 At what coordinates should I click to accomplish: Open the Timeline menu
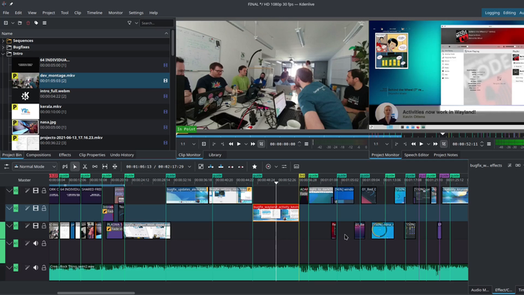coord(94,13)
